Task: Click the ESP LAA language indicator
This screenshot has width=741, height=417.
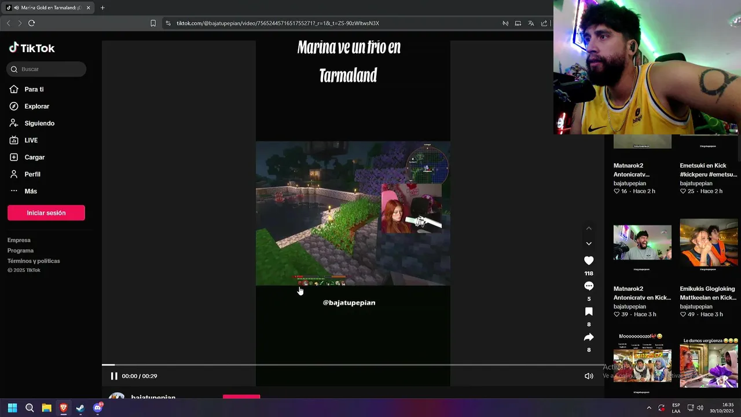Action: 676,408
